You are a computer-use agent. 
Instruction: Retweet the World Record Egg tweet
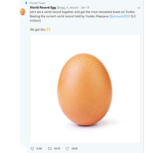pyautogui.click(x=50, y=149)
